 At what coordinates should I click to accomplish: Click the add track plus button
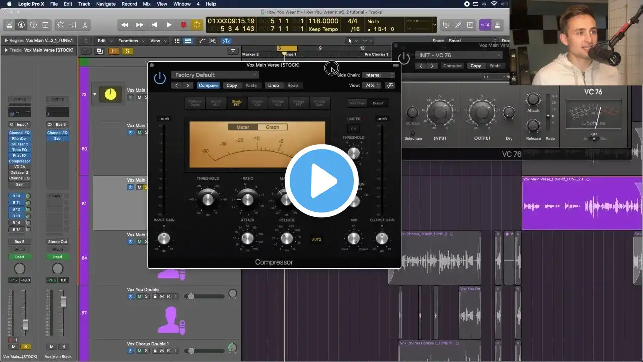pyautogui.click(x=86, y=51)
